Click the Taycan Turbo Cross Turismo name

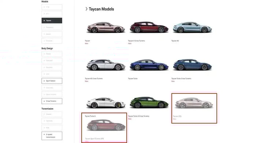pos(181,78)
